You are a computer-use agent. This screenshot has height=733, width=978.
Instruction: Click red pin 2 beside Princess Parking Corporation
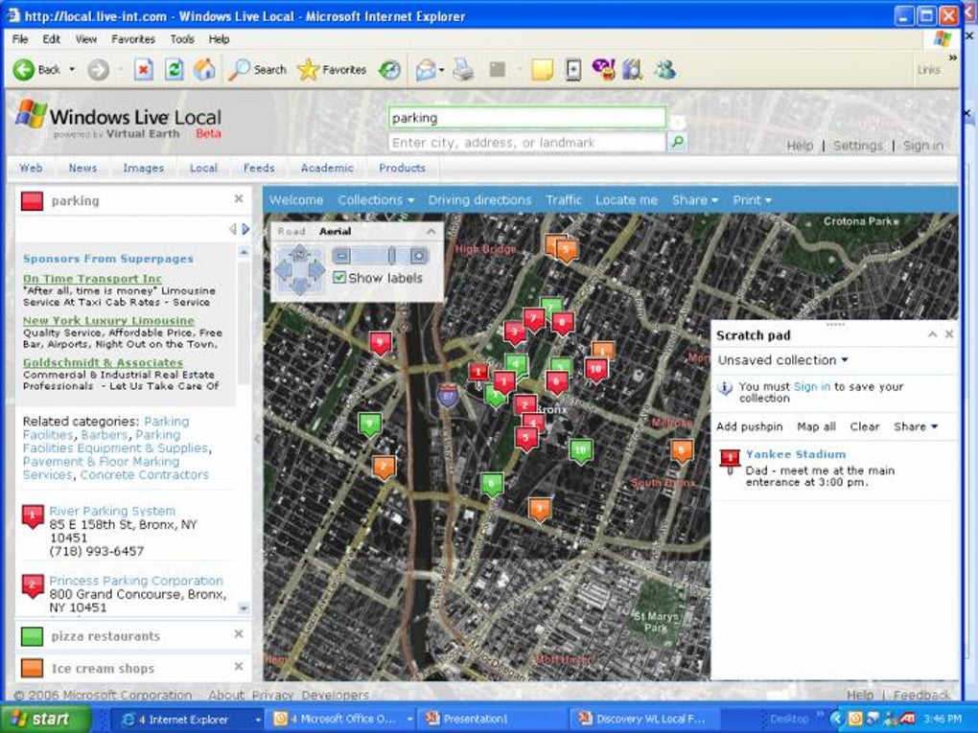33,585
